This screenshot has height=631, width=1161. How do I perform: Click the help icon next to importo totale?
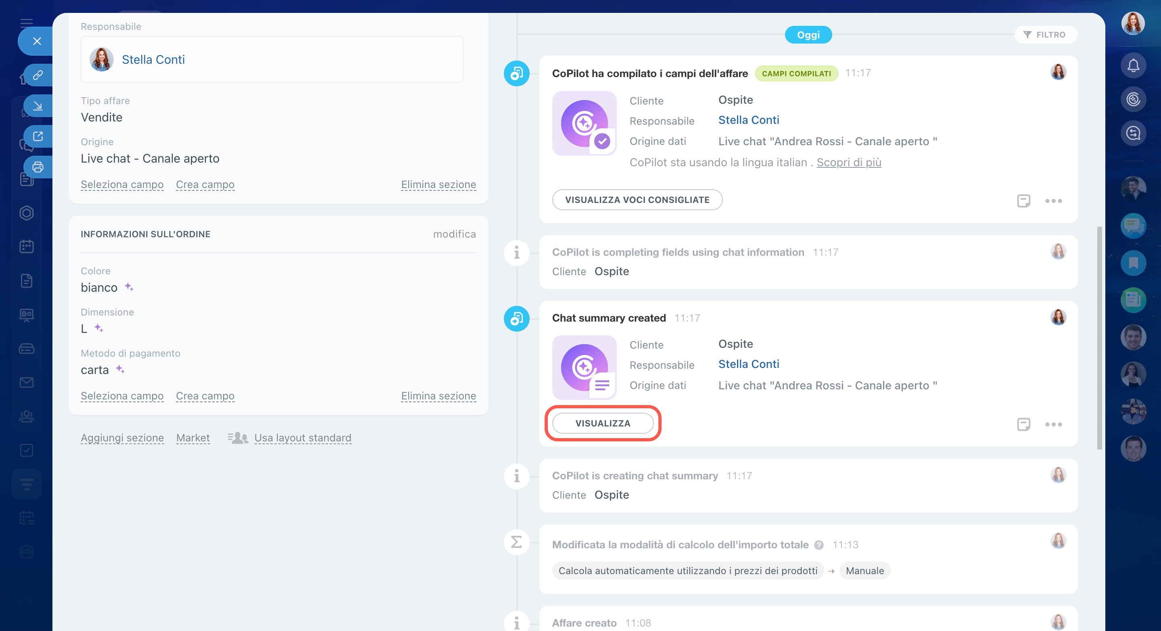pos(819,545)
